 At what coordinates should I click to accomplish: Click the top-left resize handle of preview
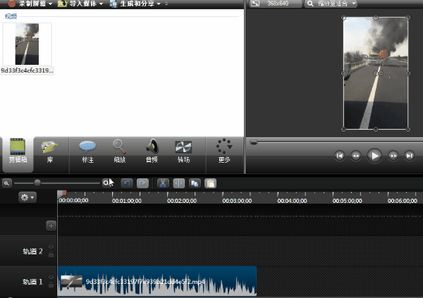(343, 18)
